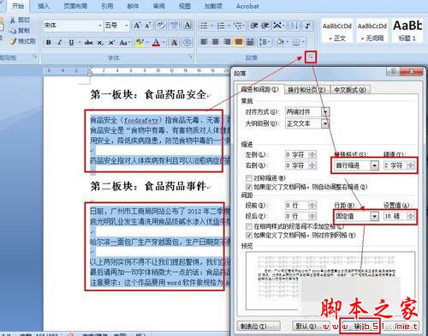
Task: Open the Phonetic Guide icon
Action: pyautogui.click(x=174, y=26)
